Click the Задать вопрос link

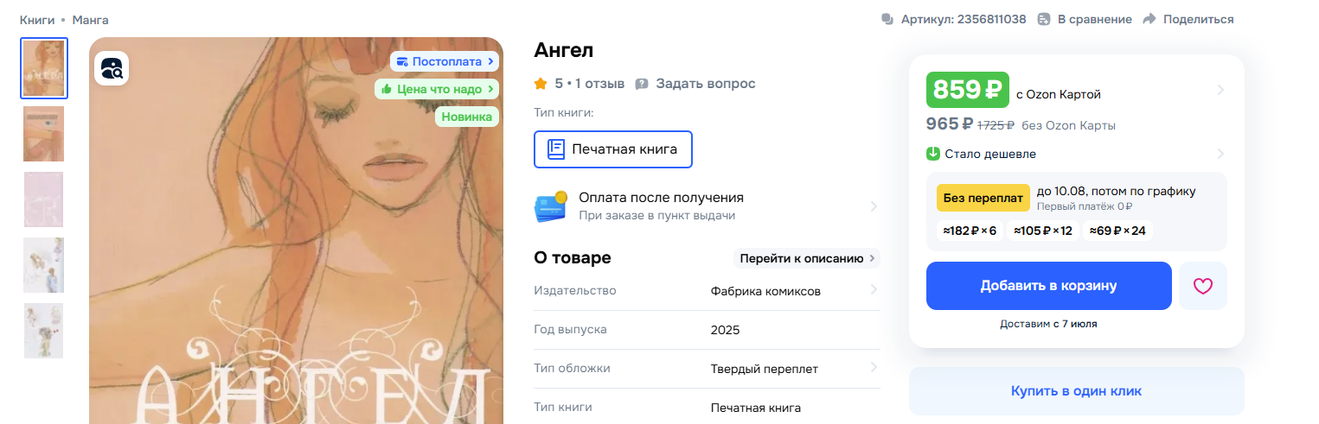[x=705, y=84]
